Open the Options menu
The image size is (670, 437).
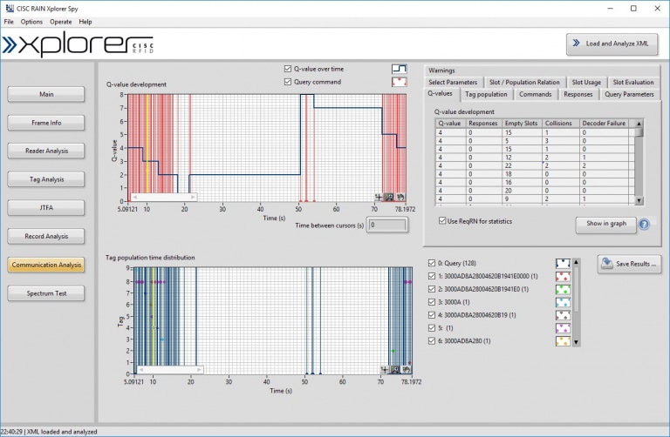(31, 22)
